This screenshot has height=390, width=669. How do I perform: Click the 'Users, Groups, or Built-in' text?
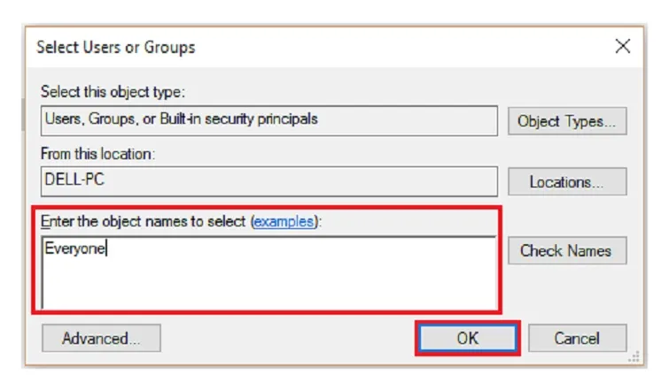[x=180, y=119]
